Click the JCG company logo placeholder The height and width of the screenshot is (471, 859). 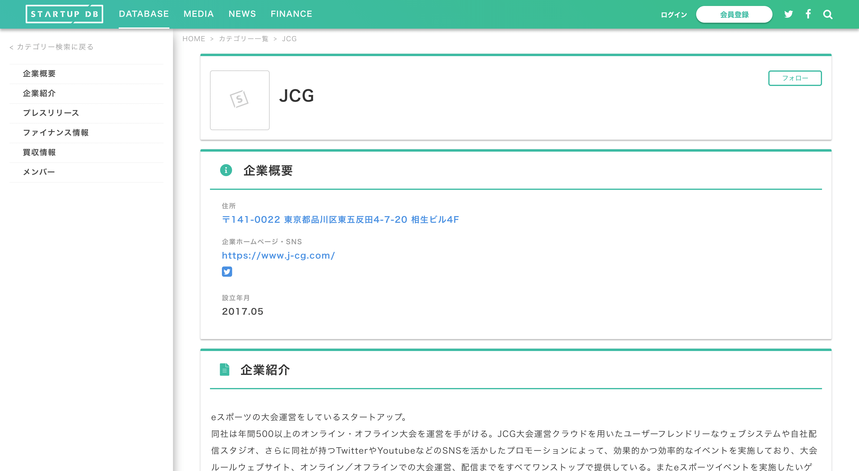tap(240, 100)
